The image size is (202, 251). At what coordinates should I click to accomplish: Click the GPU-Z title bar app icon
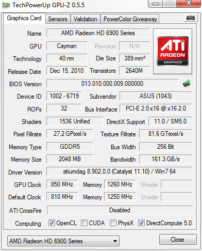click(6, 5)
